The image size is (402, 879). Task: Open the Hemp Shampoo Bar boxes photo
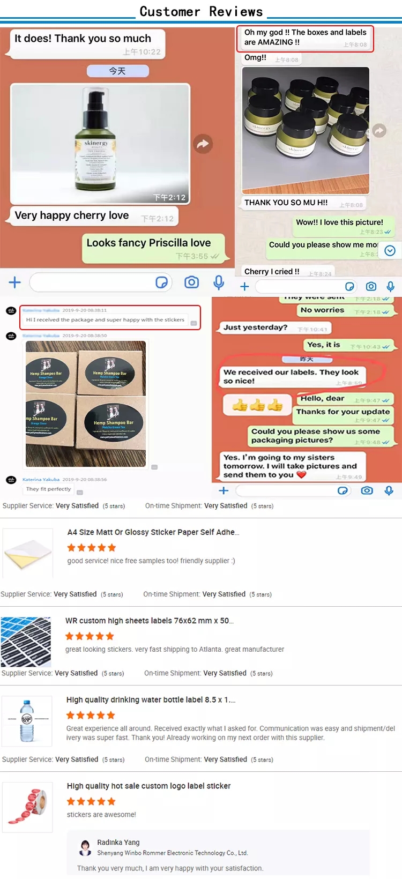86,404
